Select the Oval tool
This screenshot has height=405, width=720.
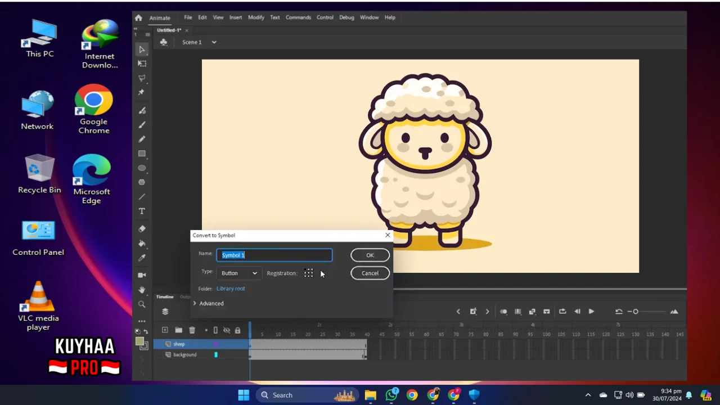coord(142,168)
